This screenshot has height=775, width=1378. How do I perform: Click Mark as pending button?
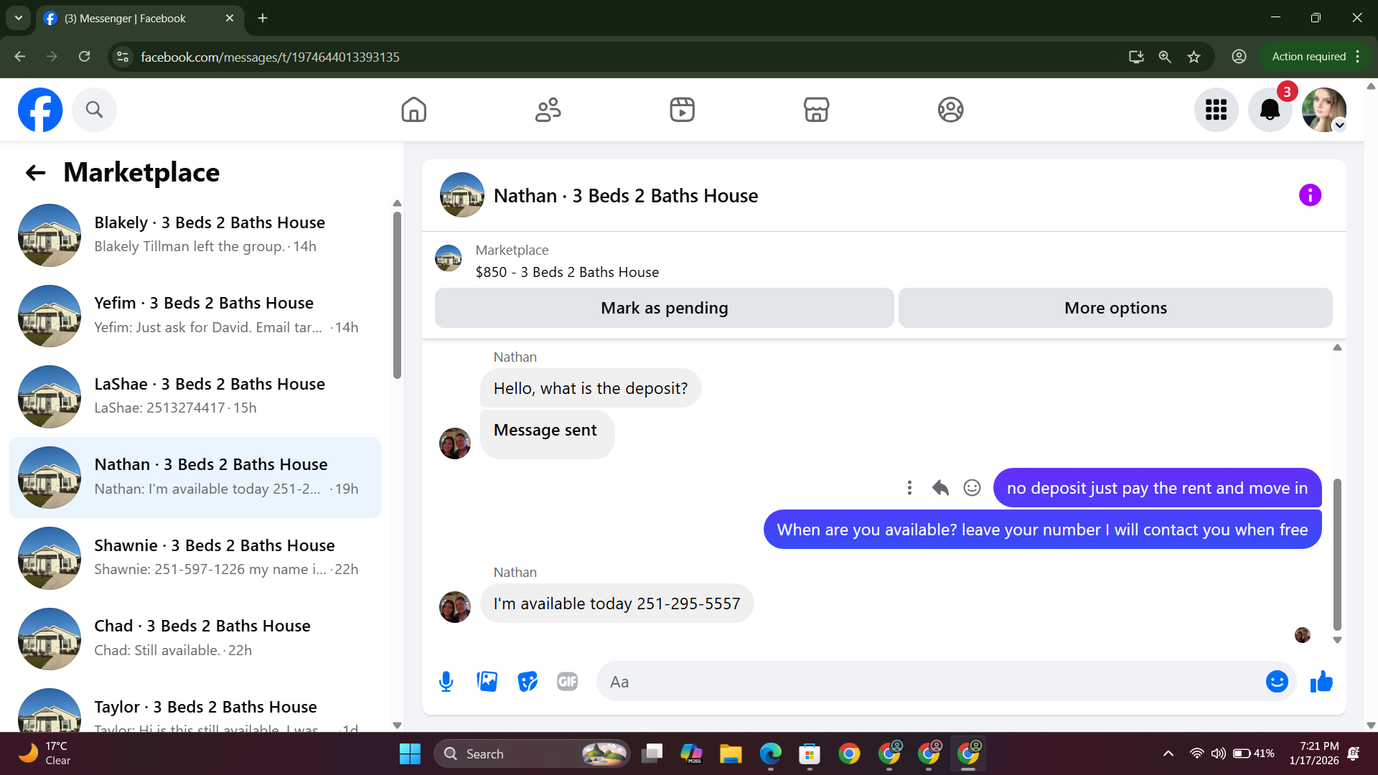[664, 308]
